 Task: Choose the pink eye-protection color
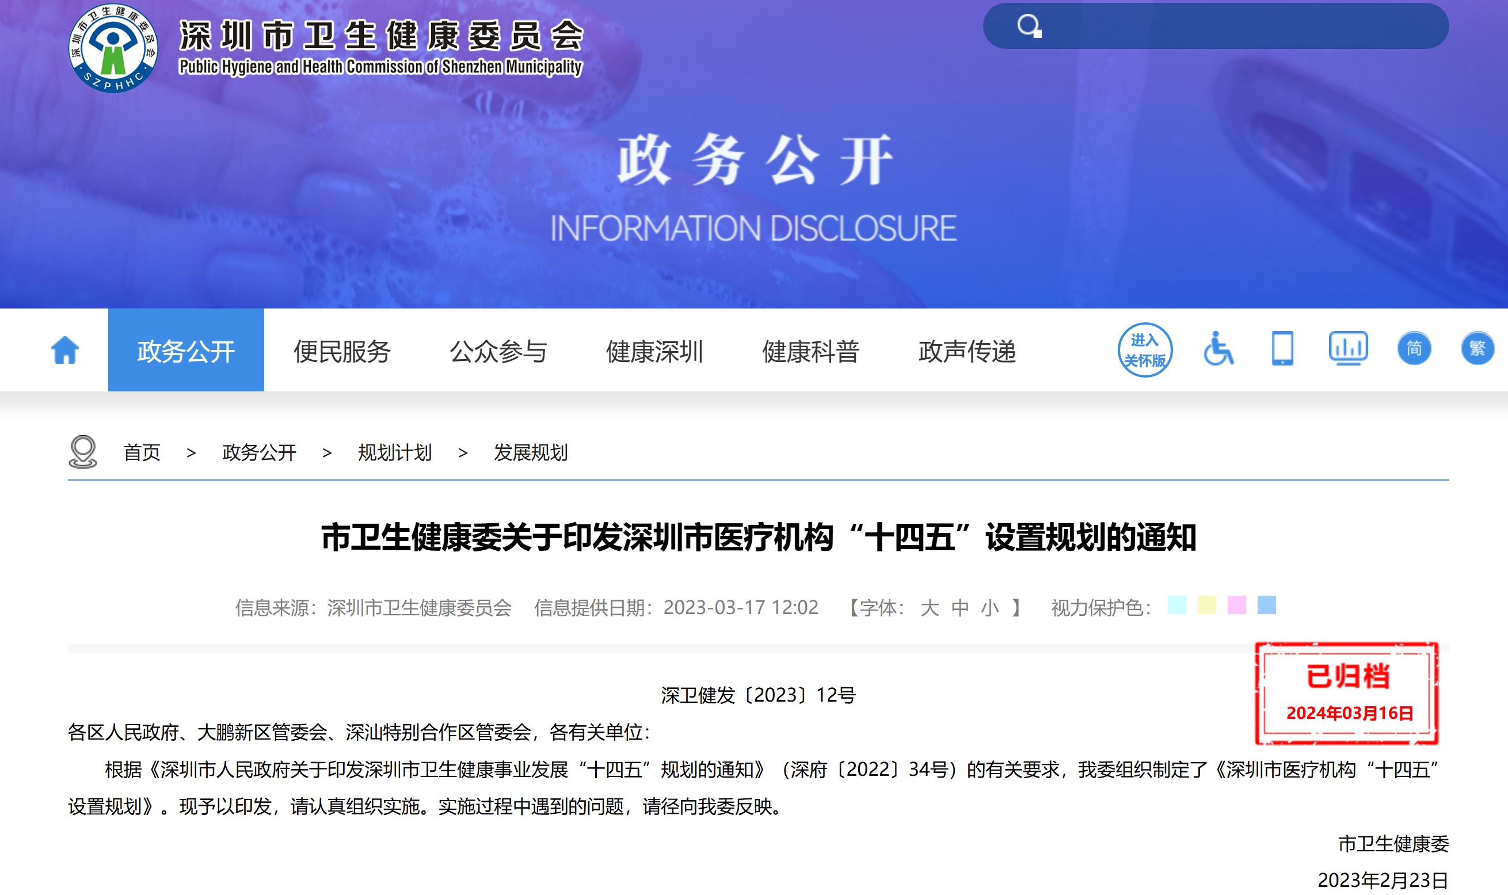pyautogui.click(x=1237, y=605)
